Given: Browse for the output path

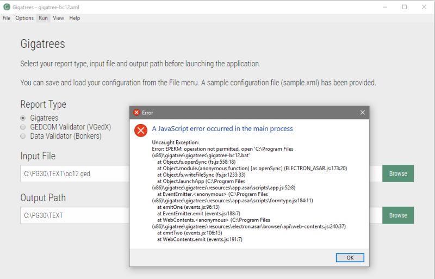Looking at the screenshot, I should point(398,215).
